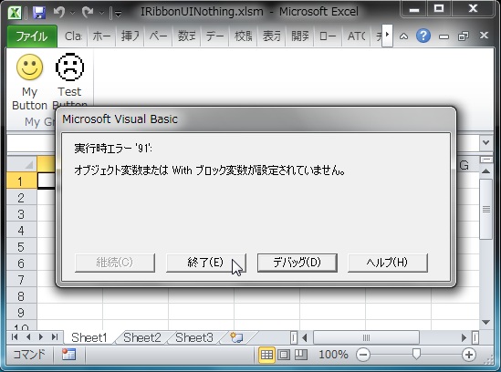Click the Excel application icon in title bar
The height and width of the screenshot is (372, 501).
click(x=14, y=13)
